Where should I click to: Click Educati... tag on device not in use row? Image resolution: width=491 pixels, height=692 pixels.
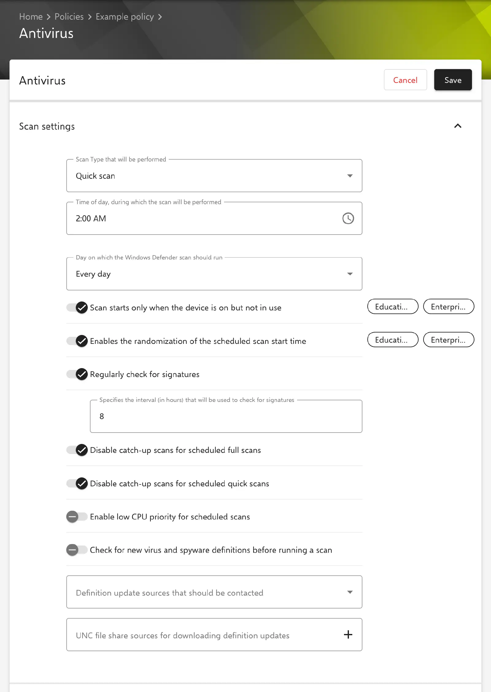(393, 306)
